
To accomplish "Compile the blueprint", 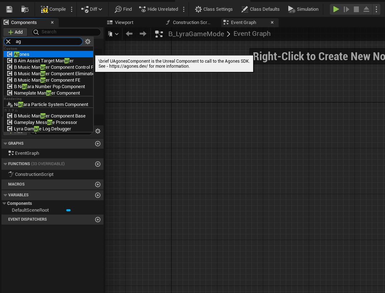I will coord(54,9).
